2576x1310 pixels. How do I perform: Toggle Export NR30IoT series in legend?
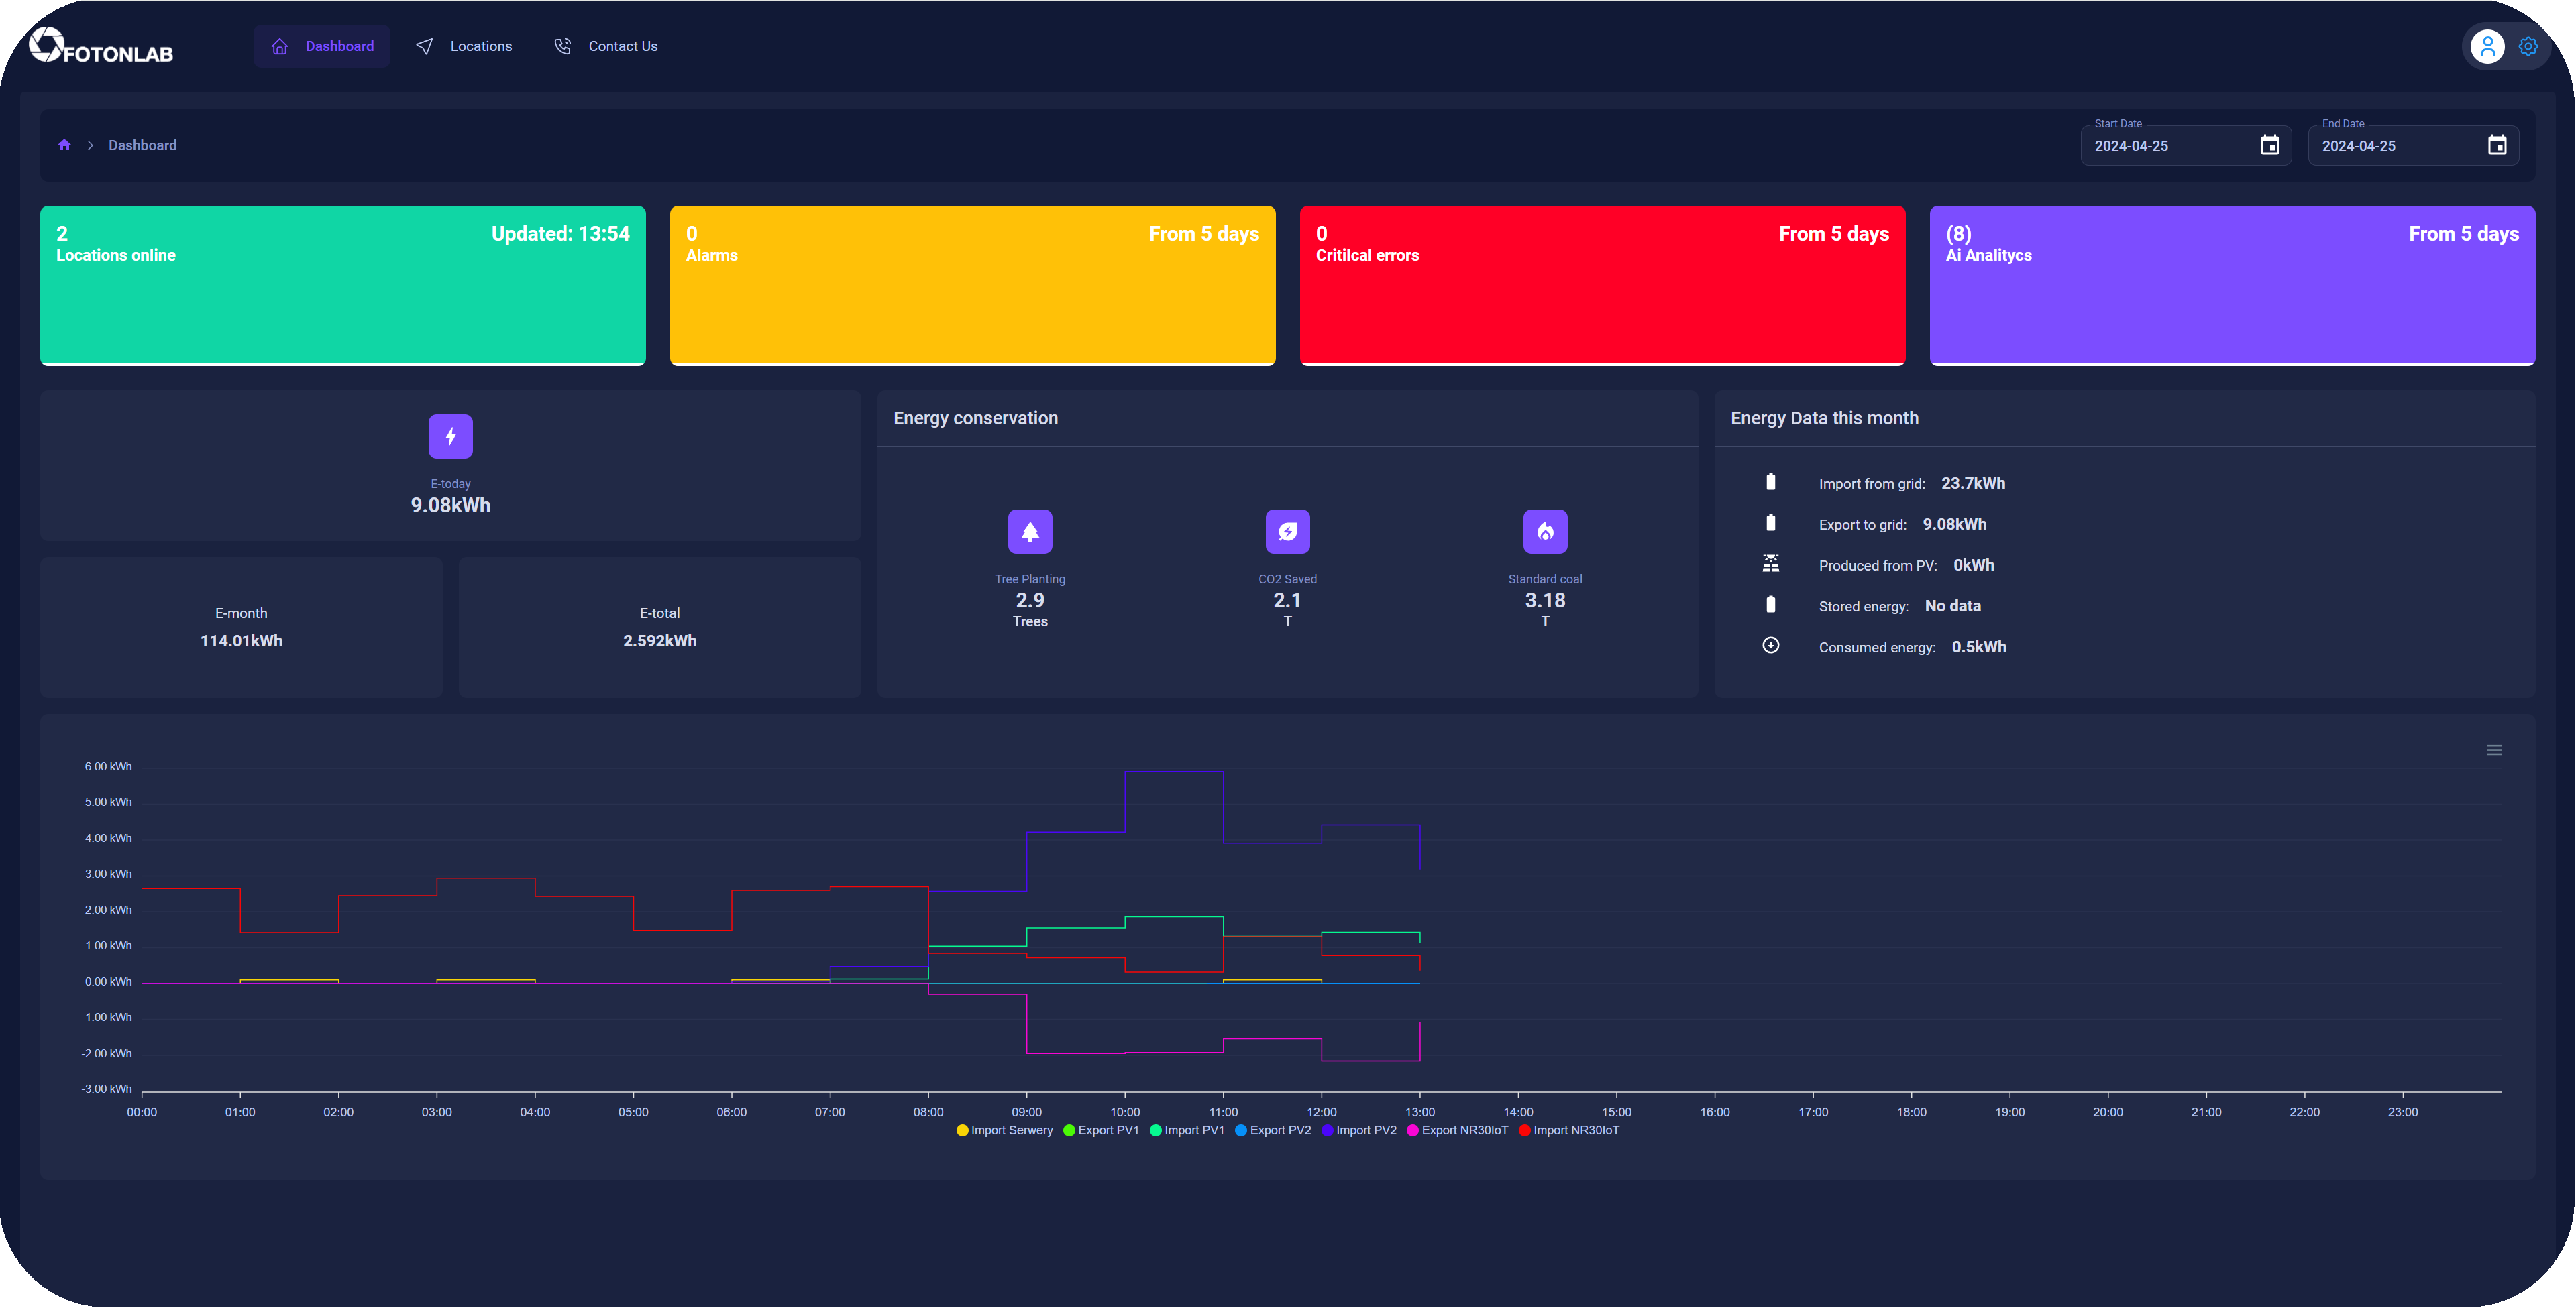click(x=1458, y=1131)
